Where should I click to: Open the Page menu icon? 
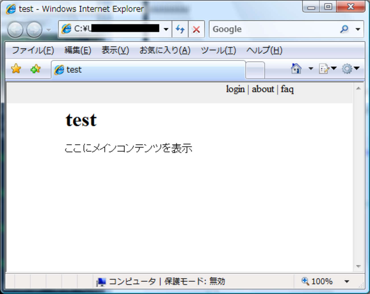tap(324, 69)
